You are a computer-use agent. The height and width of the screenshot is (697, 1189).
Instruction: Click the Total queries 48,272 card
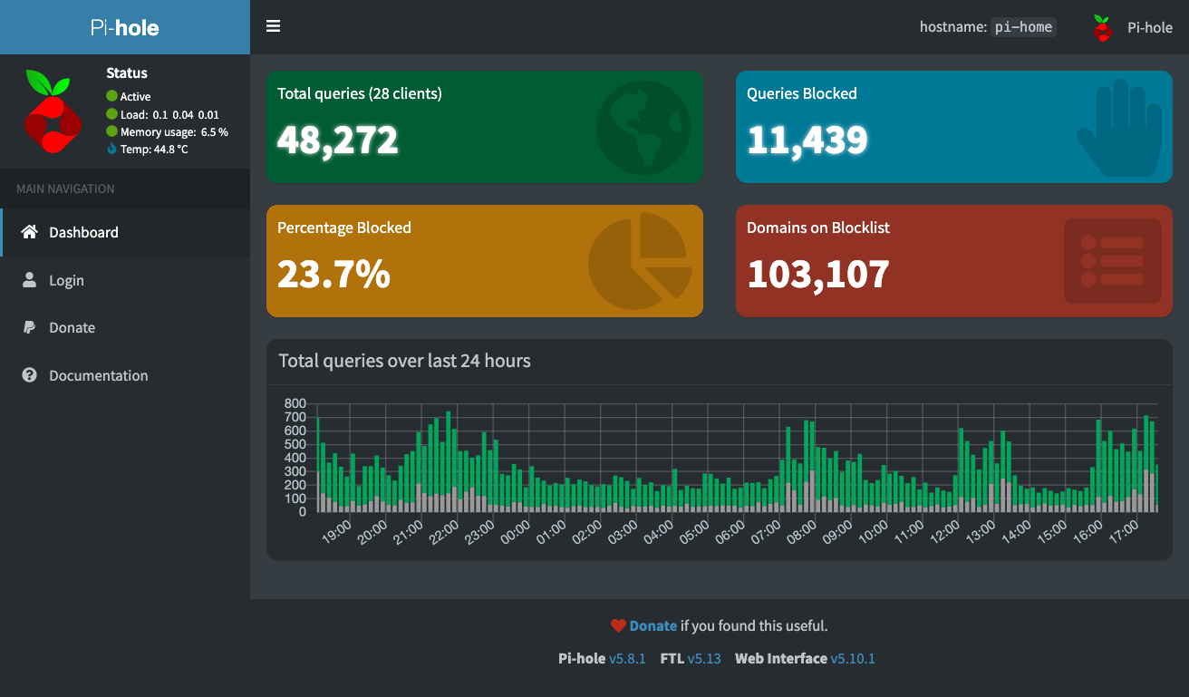pyautogui.click(x=485, y=127)
